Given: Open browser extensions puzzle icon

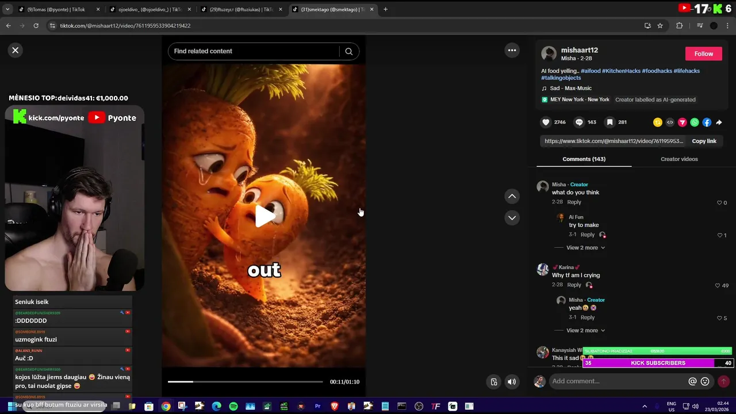Looking at the screenshot, I should (679, 25).
